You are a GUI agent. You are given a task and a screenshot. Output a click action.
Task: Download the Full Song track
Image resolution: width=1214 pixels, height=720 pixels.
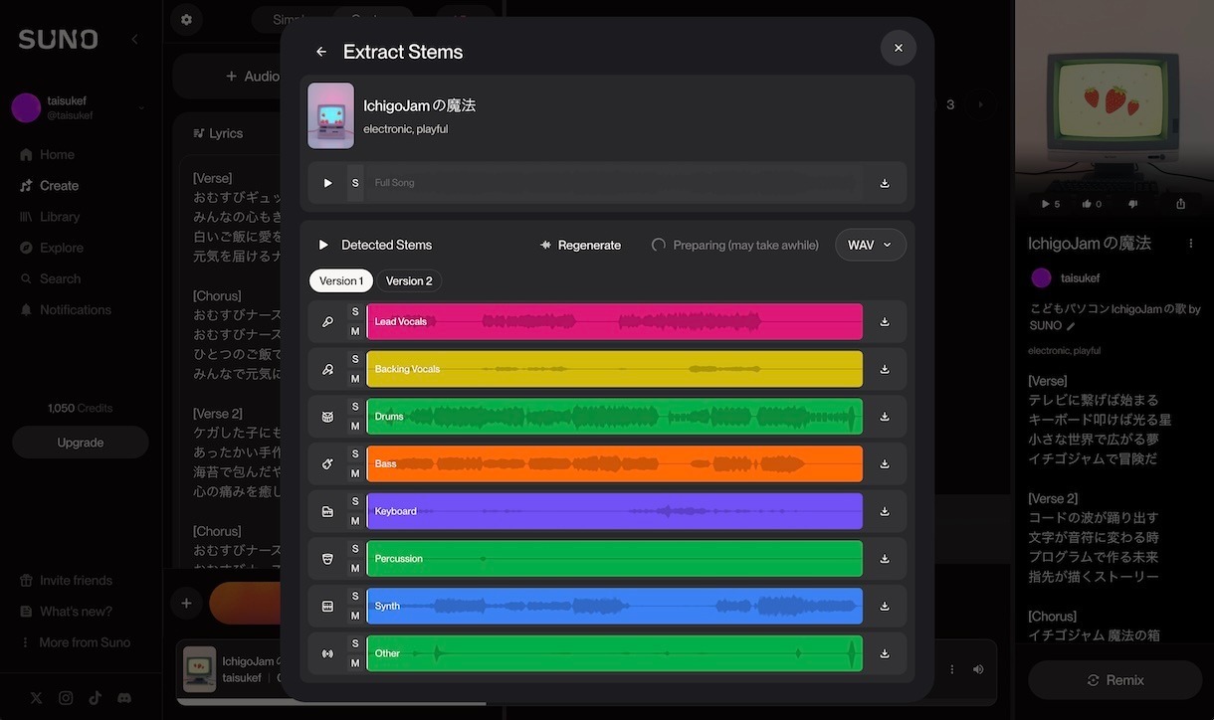pos(885,183)
